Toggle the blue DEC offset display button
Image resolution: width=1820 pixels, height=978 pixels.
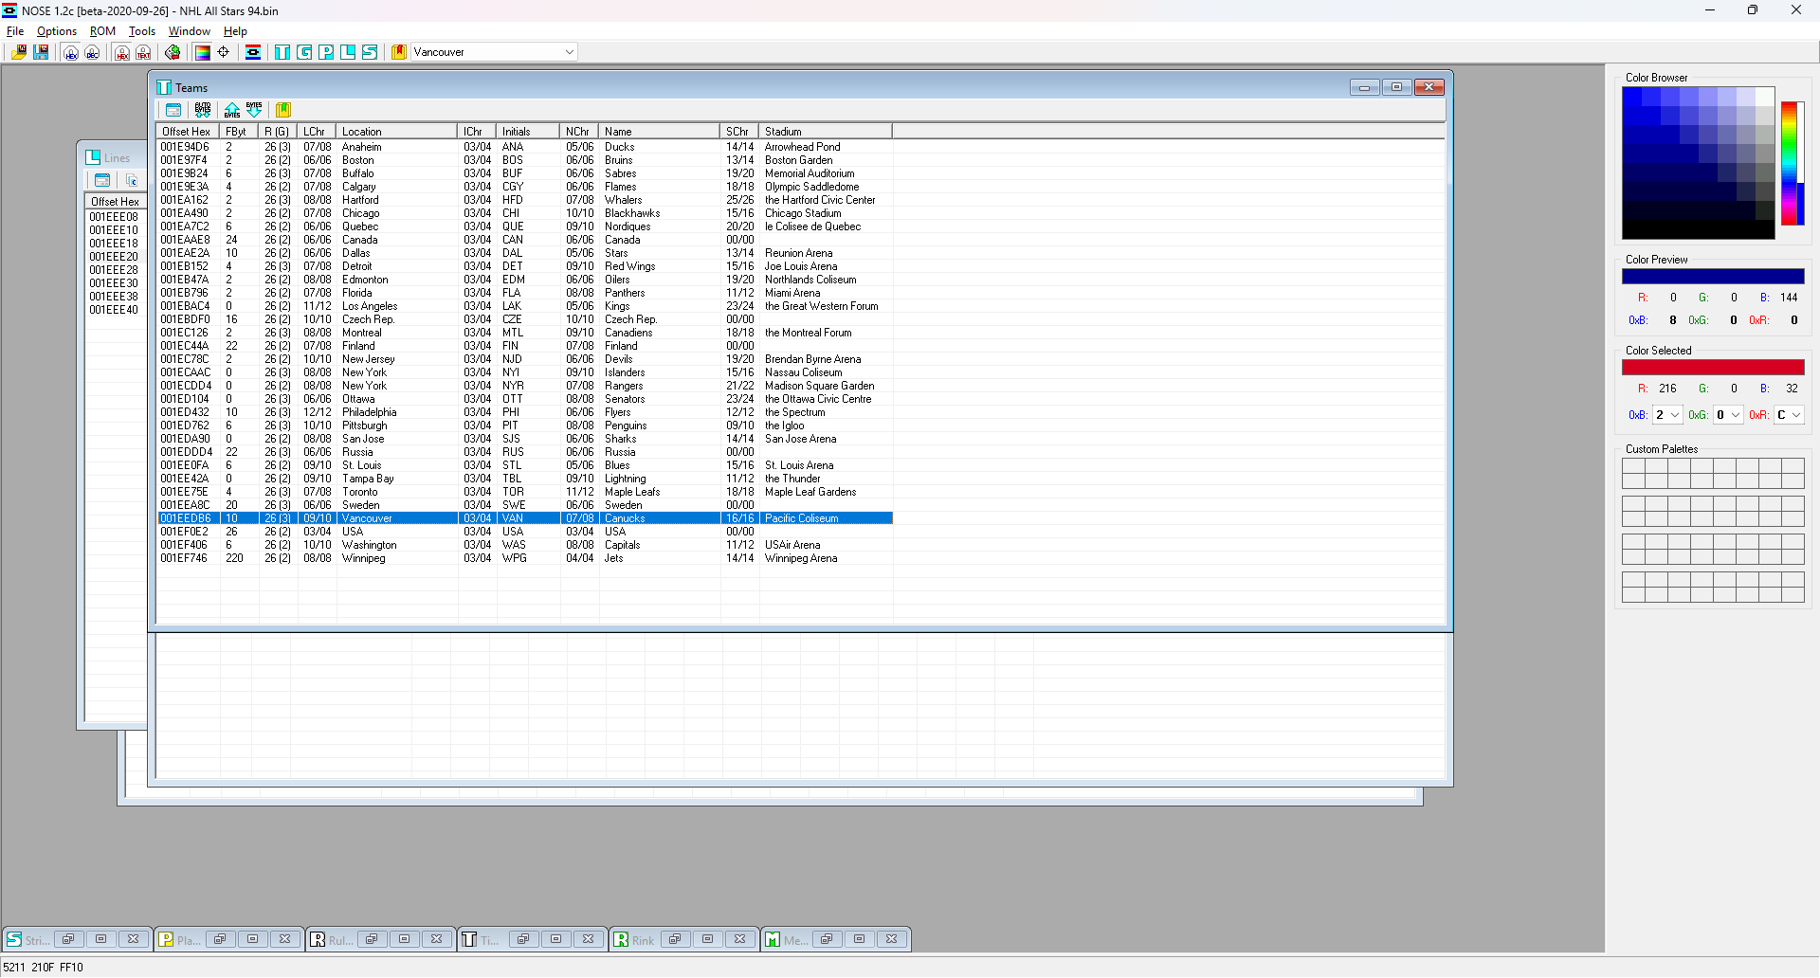[x=92, y=52]
